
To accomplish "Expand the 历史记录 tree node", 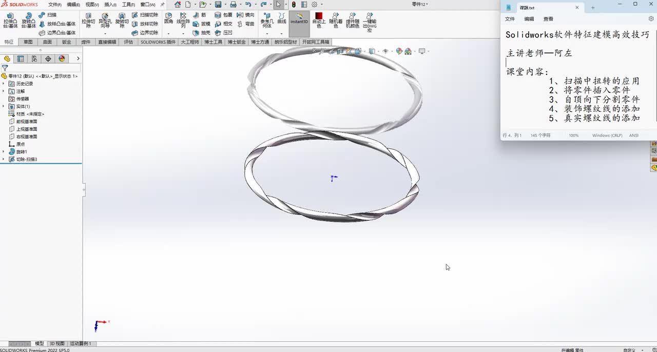I will pos(4,84).
